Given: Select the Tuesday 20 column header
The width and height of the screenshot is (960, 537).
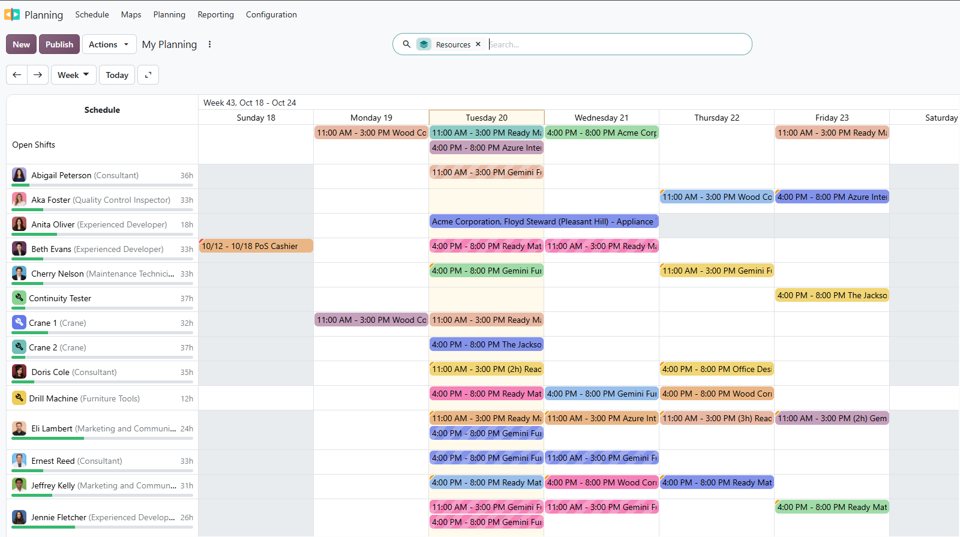Looking at the screenshot, I should [x=487, y=118].
